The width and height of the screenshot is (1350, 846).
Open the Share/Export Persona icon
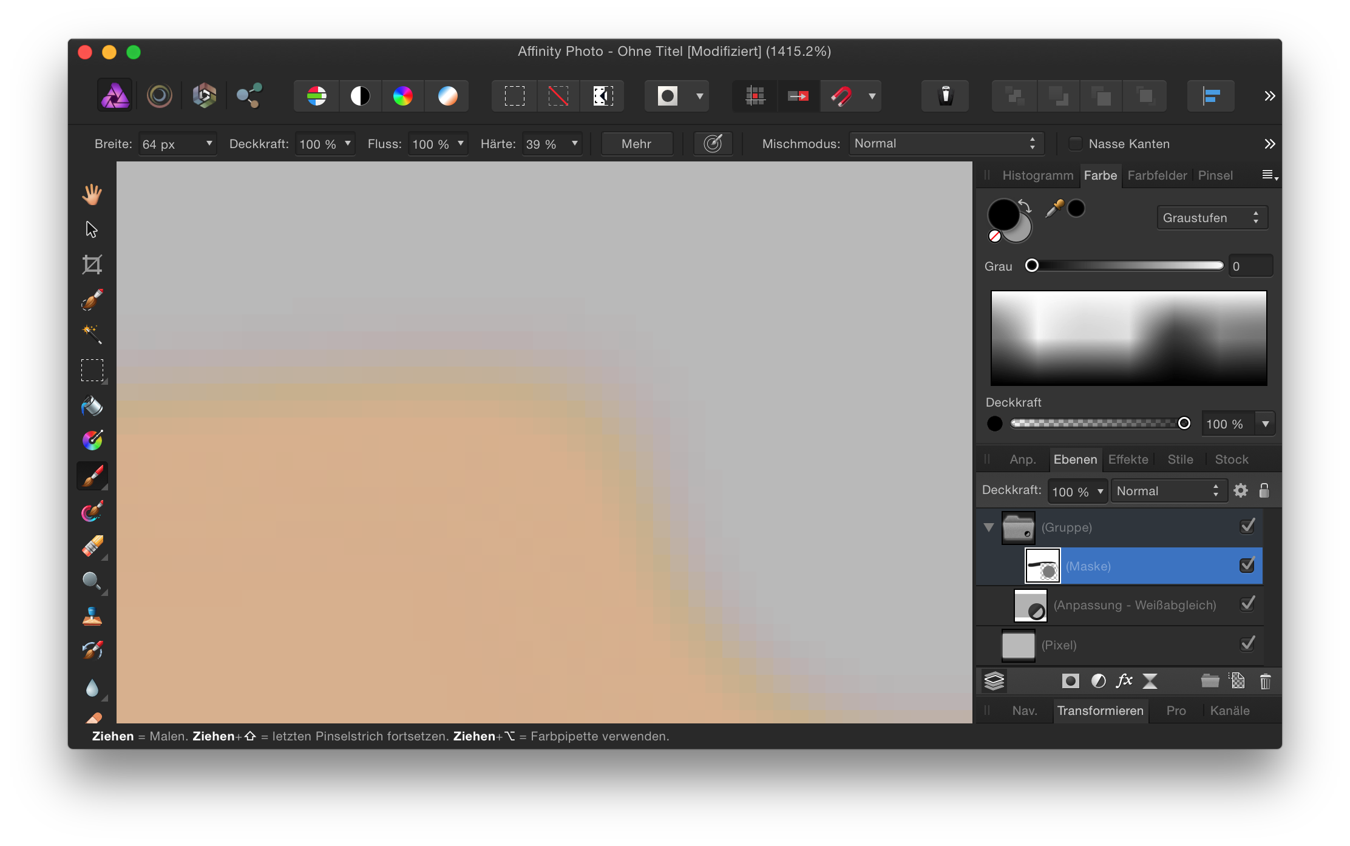(x=249, y=95)
